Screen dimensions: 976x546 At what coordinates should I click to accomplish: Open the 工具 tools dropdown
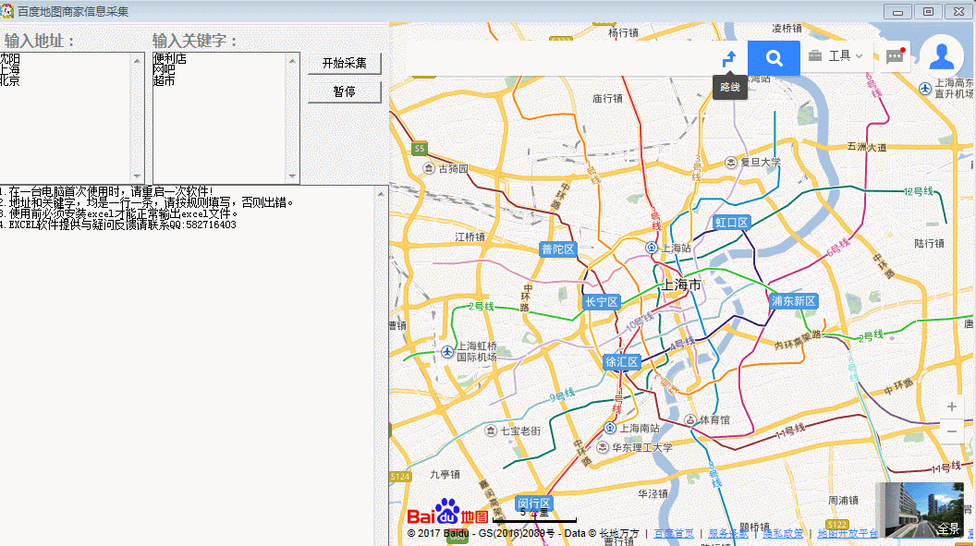coord(836,56)
